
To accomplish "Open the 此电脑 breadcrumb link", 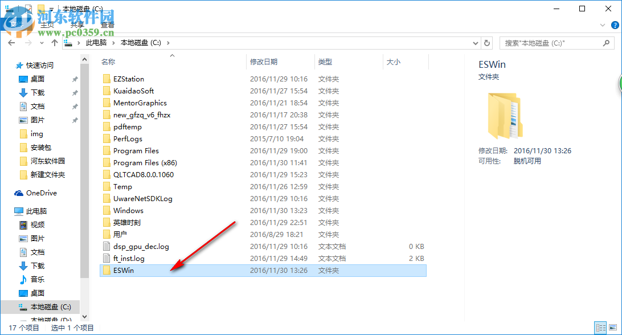I will point(96,42).
